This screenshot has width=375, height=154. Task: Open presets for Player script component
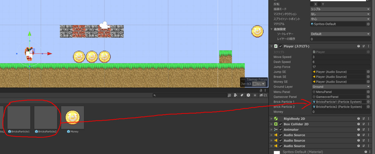coord(364,46)
